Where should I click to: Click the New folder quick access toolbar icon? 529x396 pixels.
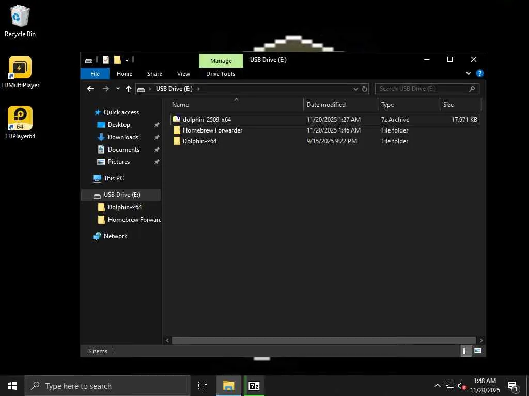point(117,60)
